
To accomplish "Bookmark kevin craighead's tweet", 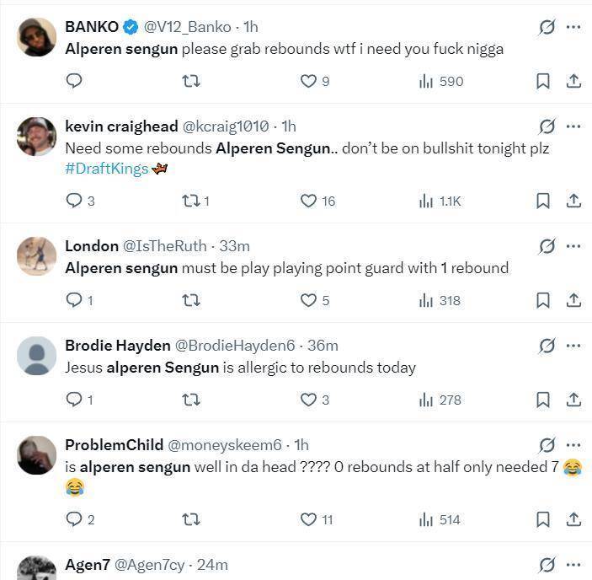I will 543,201.
